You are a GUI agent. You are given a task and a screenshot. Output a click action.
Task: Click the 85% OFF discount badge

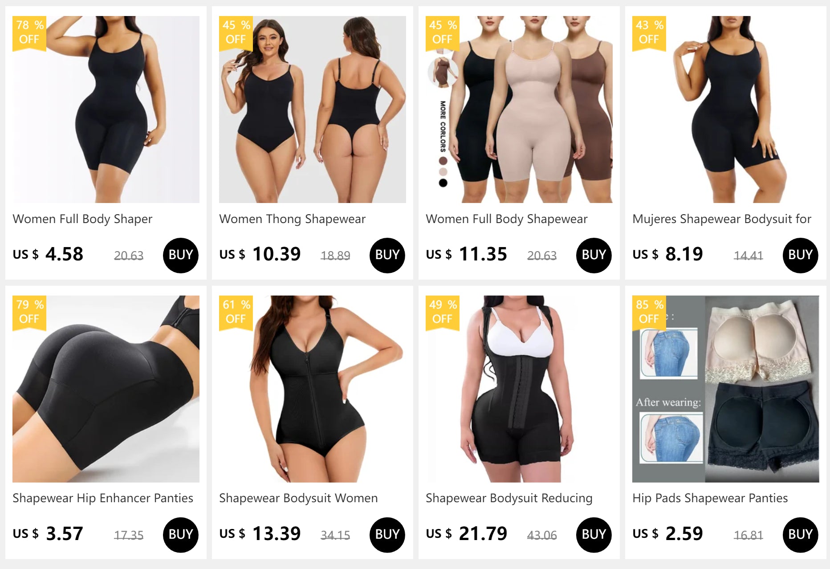(x=649, y=313)
